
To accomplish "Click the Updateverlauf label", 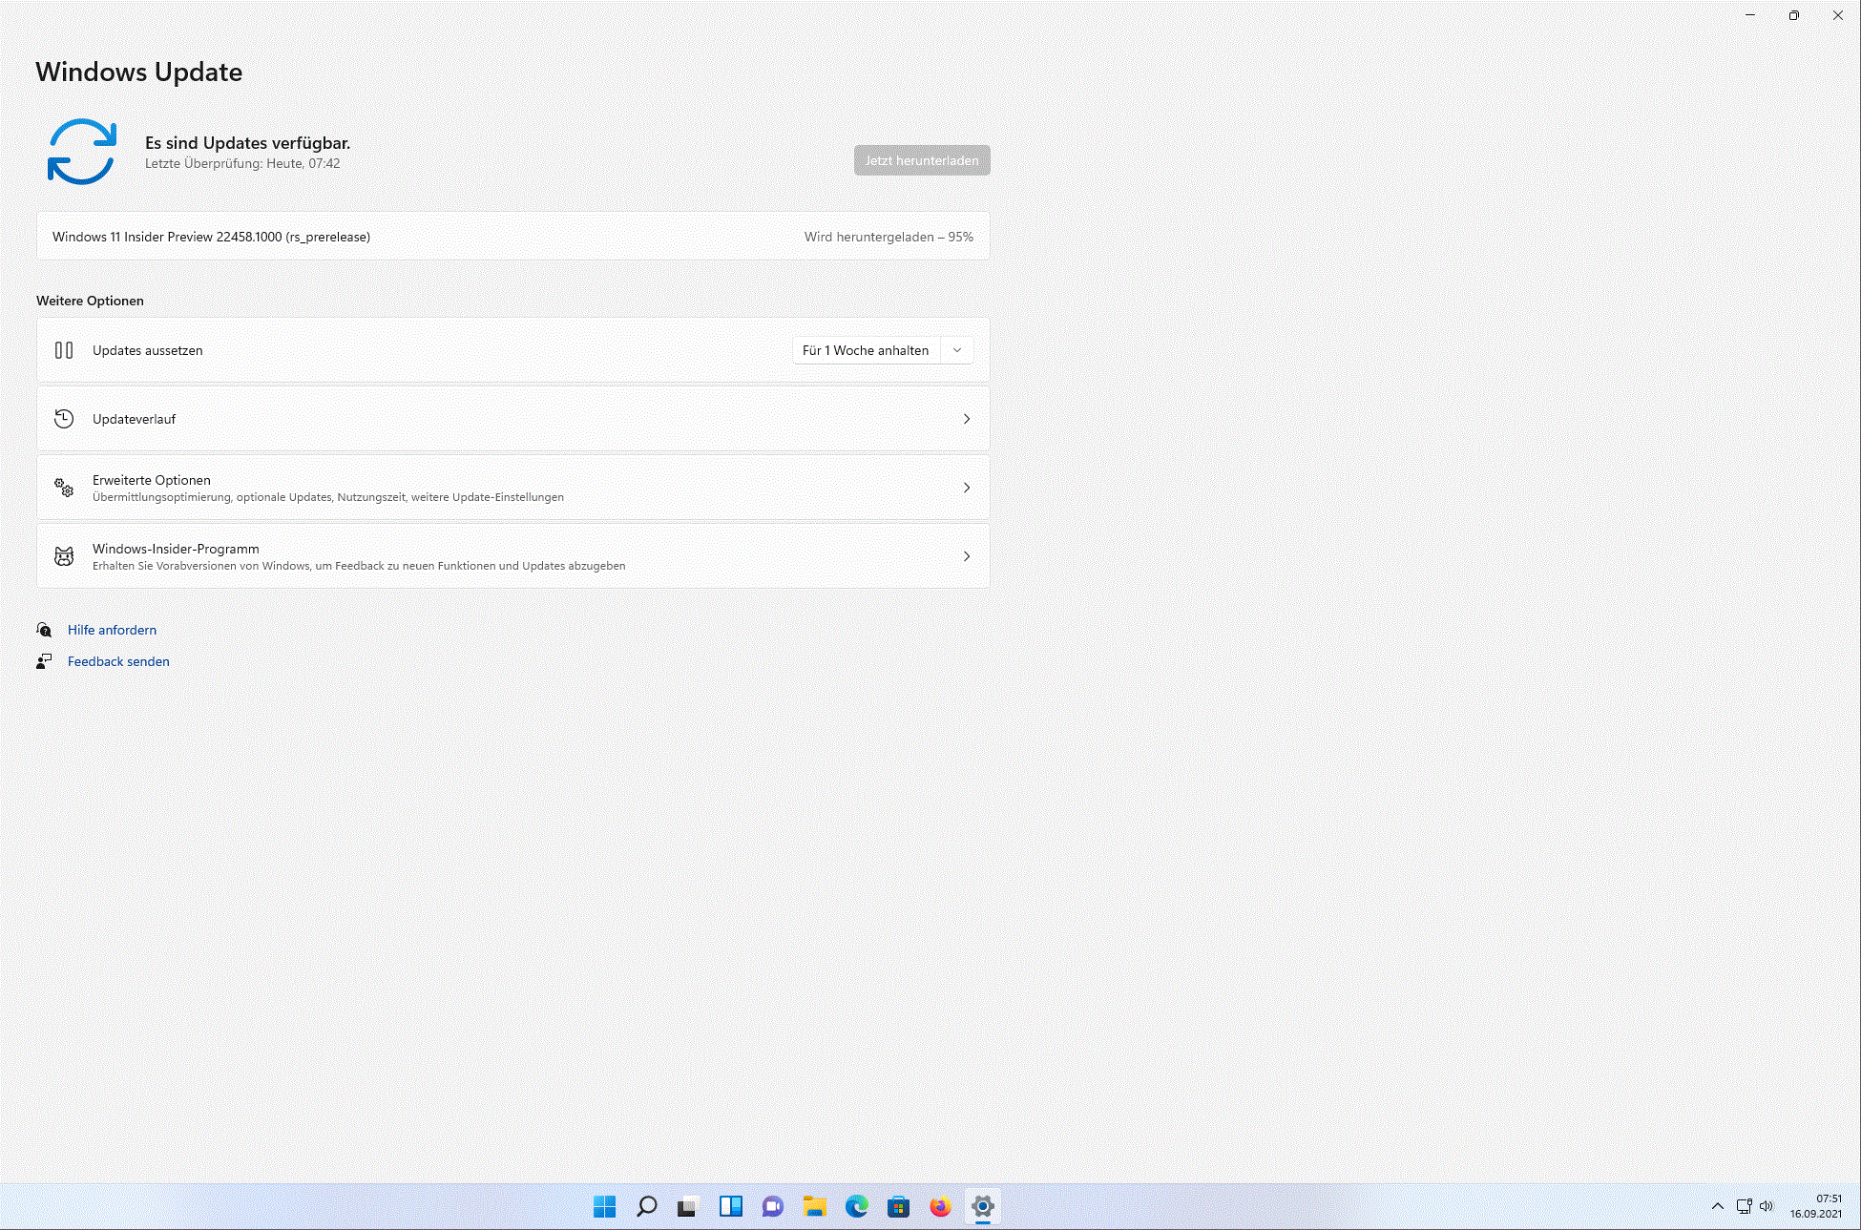I will [x=135, y=419].
